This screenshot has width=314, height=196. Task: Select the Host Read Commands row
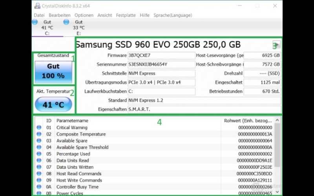pos(154,174)
